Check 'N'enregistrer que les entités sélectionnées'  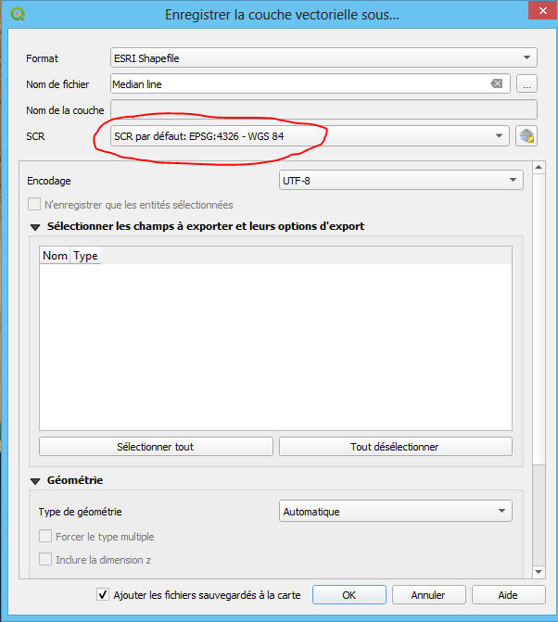(x=34, y=205)
